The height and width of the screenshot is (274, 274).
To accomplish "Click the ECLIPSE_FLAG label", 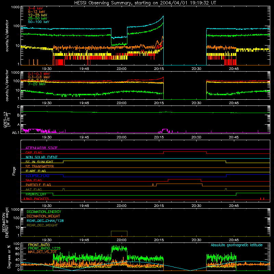I will [37, 176].
